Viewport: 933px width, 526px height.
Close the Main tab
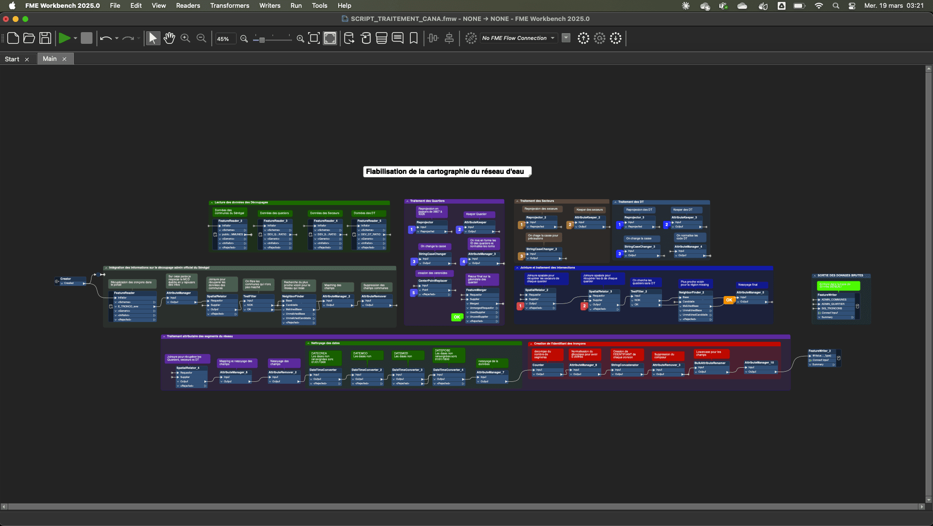coord(64,59)
